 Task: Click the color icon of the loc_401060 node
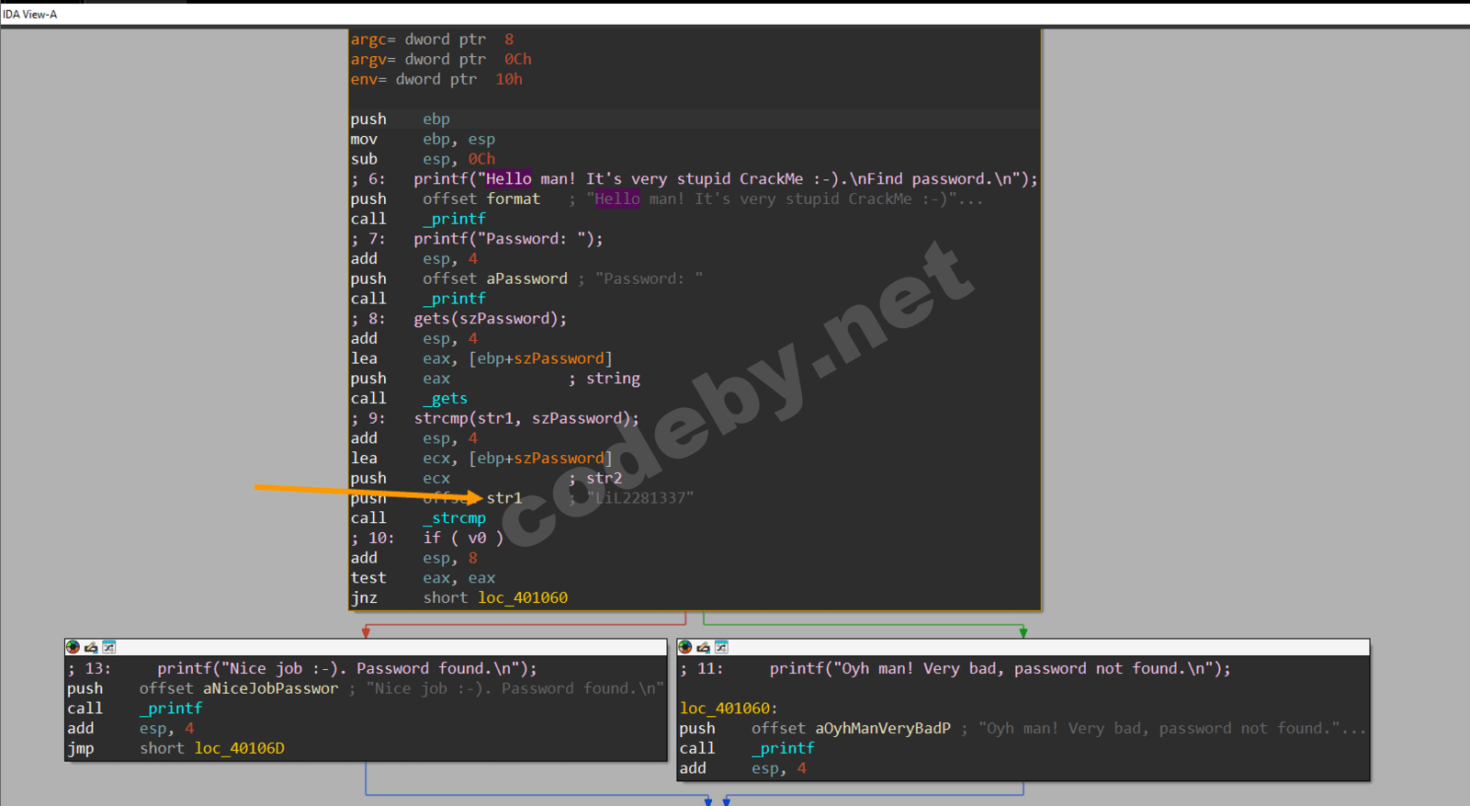point(685,647)
